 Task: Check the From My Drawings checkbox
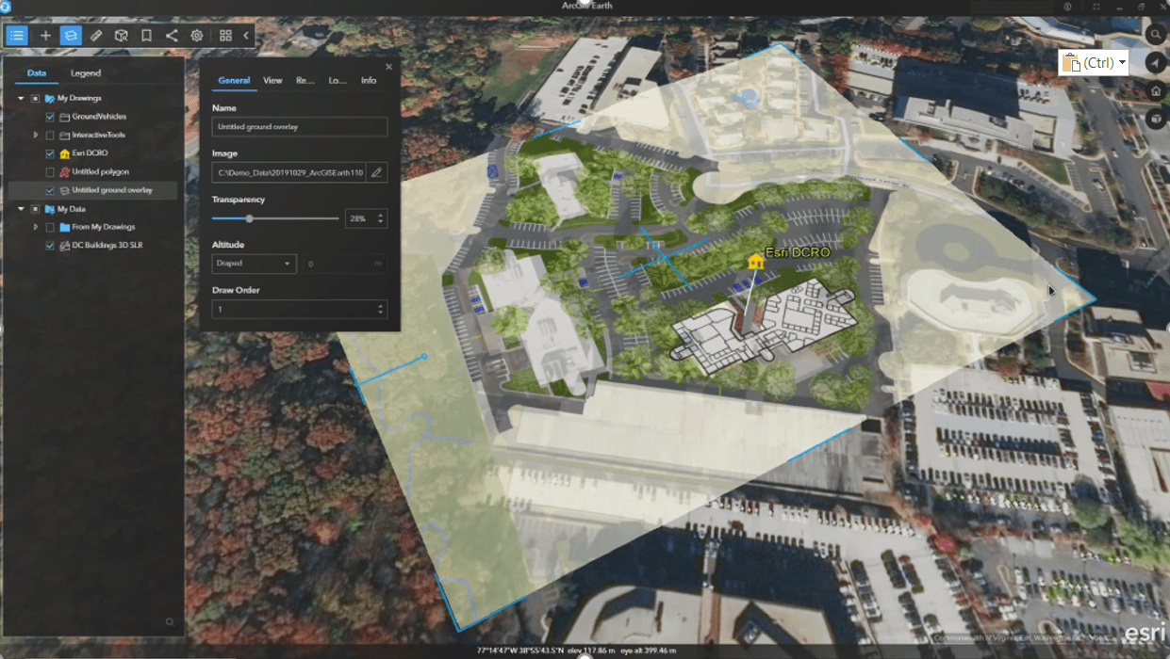point(50,227)
